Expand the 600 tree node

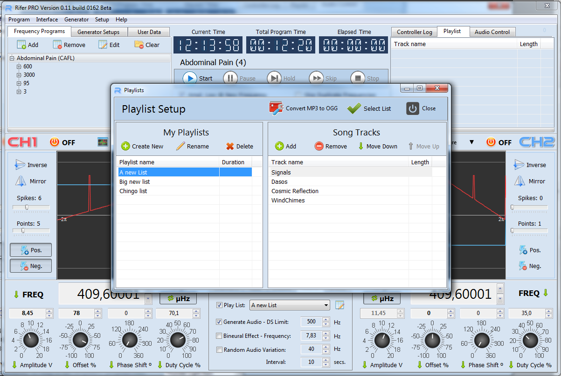[x=19, y=67]
